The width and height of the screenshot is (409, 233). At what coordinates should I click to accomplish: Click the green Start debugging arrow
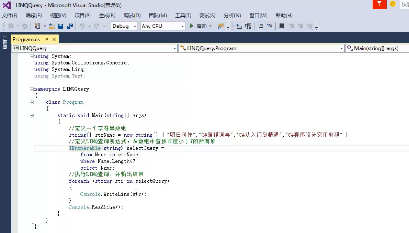click(191, 26)
